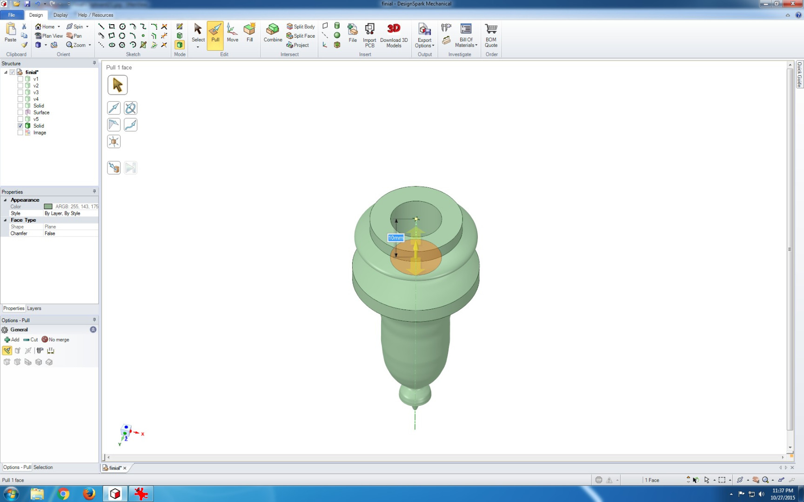Open the File menu
Image resolution: width=804 pixels, height=502 pixels.
click(x=12, y=15)
